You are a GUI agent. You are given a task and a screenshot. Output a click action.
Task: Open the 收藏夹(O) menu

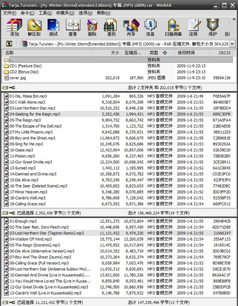(x=65, y=13)
